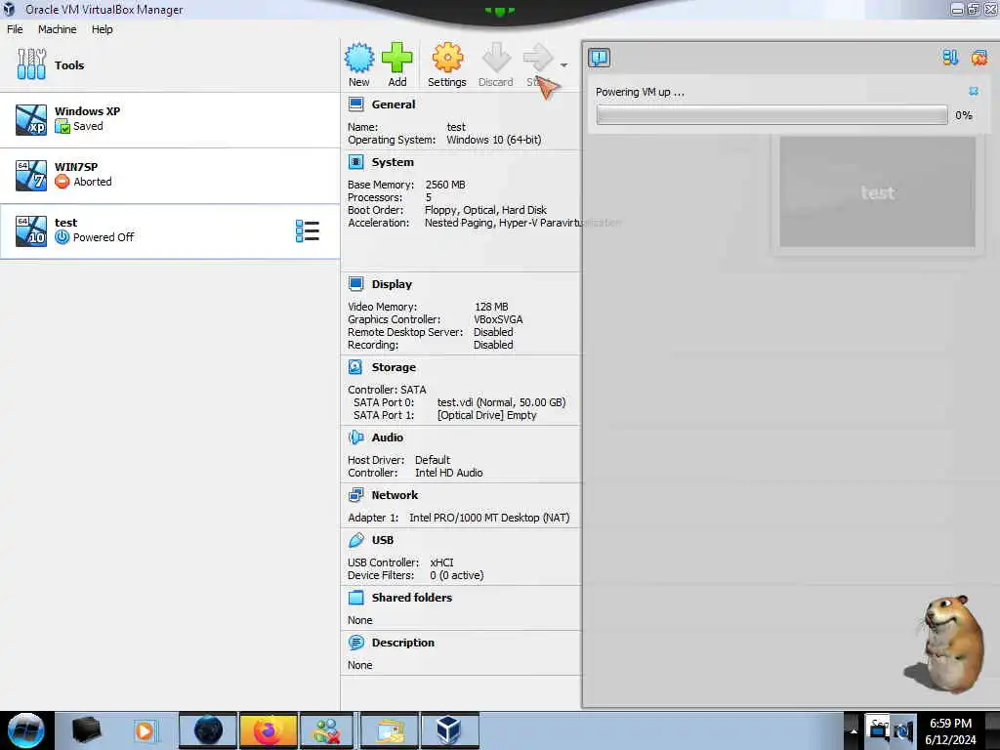The image size is (1000, 750).
Task: Click the test VM preview thumbnail
Action: tap(877, 192)
